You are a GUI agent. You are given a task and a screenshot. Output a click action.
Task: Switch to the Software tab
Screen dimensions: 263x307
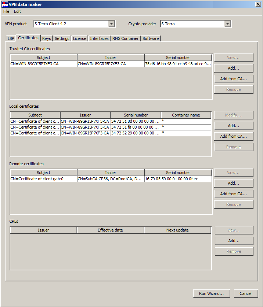pyautogui.click(x=151, y=38)
